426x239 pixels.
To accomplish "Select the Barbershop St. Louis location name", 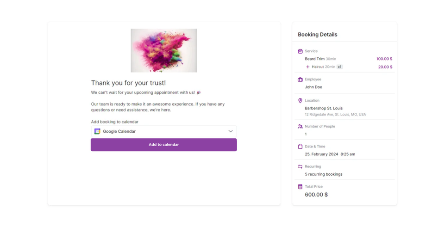I will (x=324, y=108).
